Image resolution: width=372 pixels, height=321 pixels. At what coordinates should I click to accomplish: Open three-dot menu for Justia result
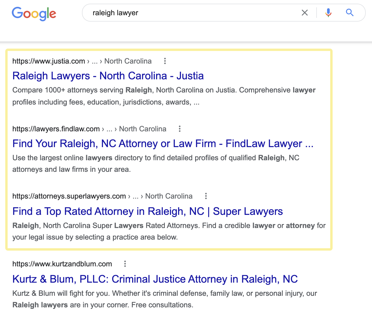[x=165, y=61]
